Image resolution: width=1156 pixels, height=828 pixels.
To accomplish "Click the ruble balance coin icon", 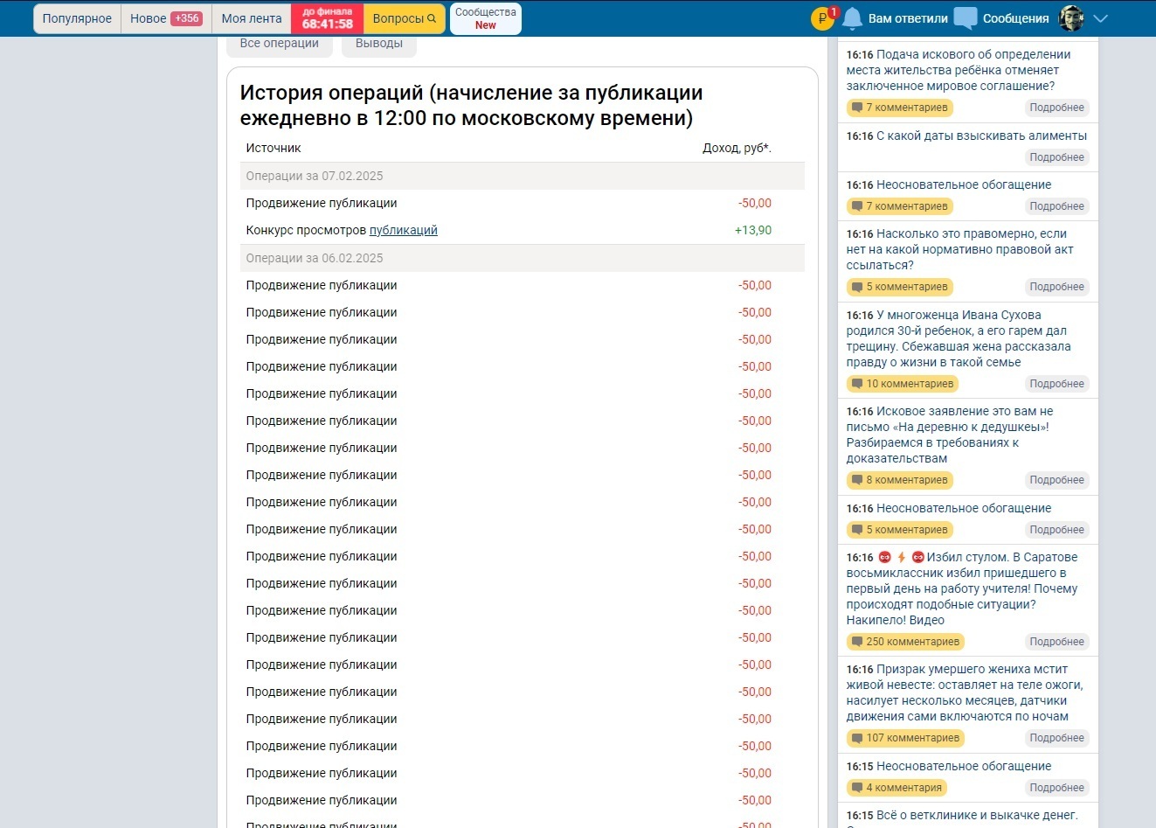I will (x=823, y=16).
